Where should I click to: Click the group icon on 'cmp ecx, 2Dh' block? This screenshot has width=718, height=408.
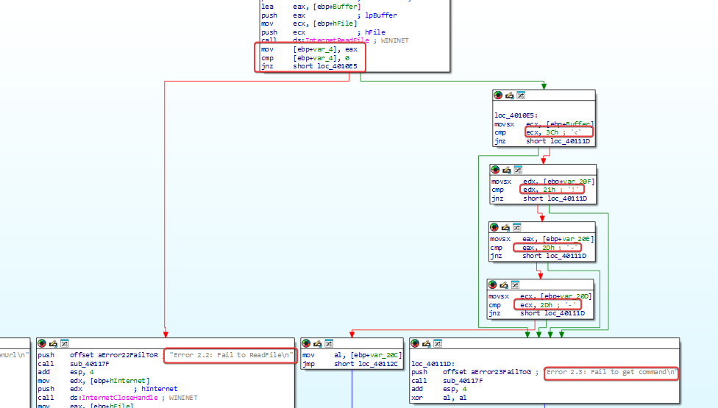coord(516,284)
